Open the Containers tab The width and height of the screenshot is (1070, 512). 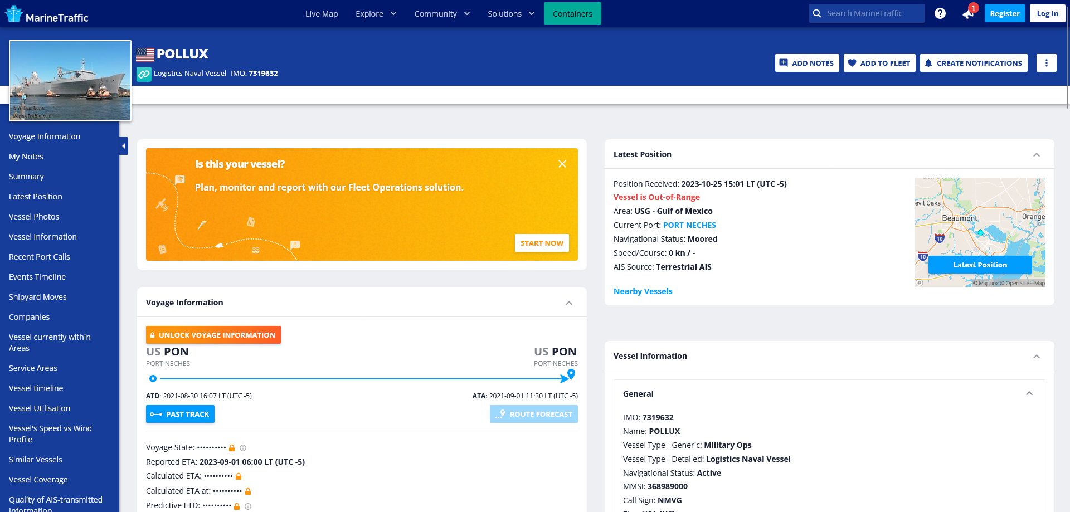[572, 14]
